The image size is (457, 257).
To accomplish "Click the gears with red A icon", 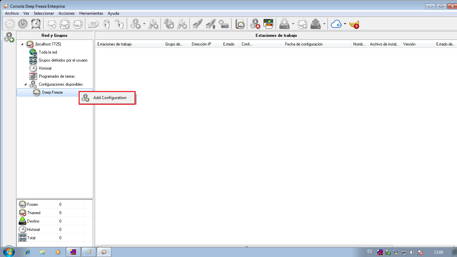I will coord(255,24).
